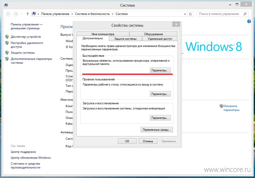
Task: Open the Центр поддержки link
Action: tap(23, 152)
